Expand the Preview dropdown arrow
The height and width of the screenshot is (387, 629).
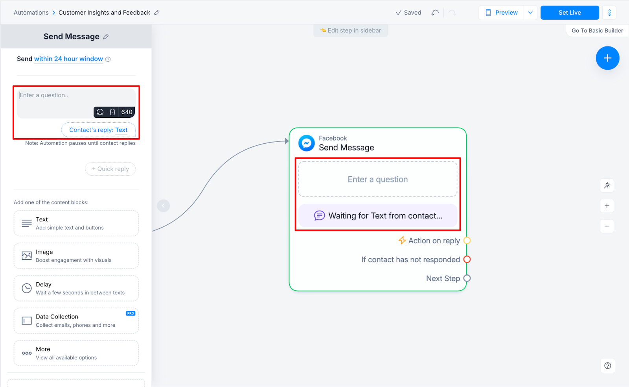click(530, 13)
